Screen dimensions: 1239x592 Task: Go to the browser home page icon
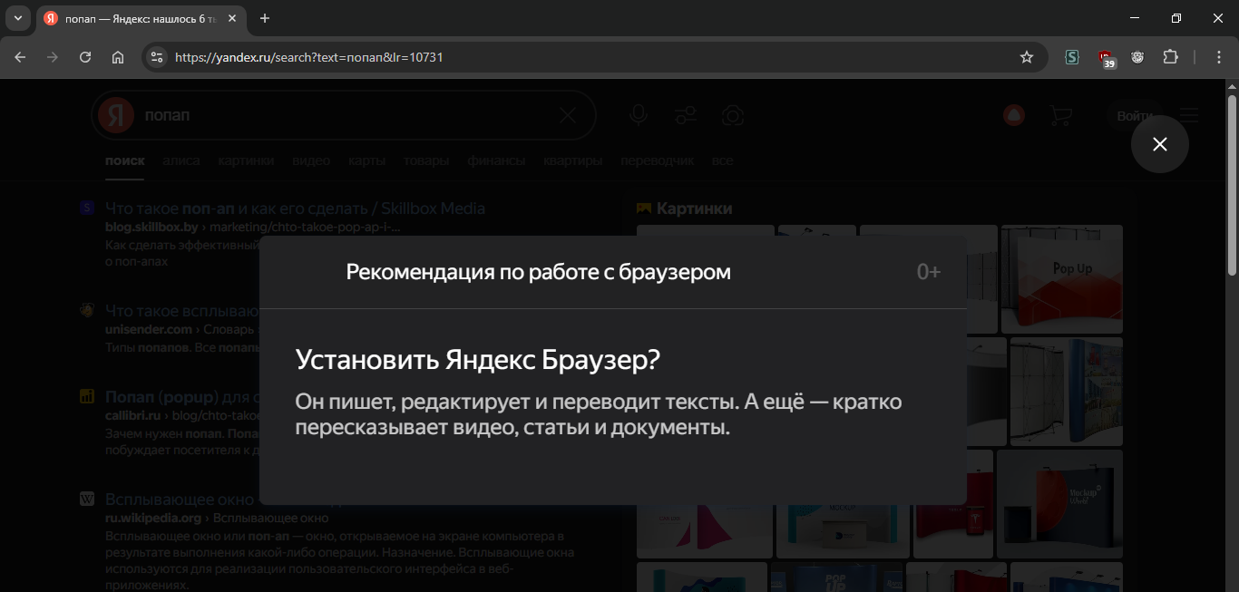(x=118, y=57)
